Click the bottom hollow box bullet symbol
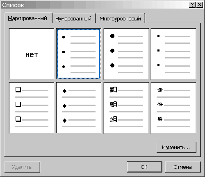 tap(18, 119)
